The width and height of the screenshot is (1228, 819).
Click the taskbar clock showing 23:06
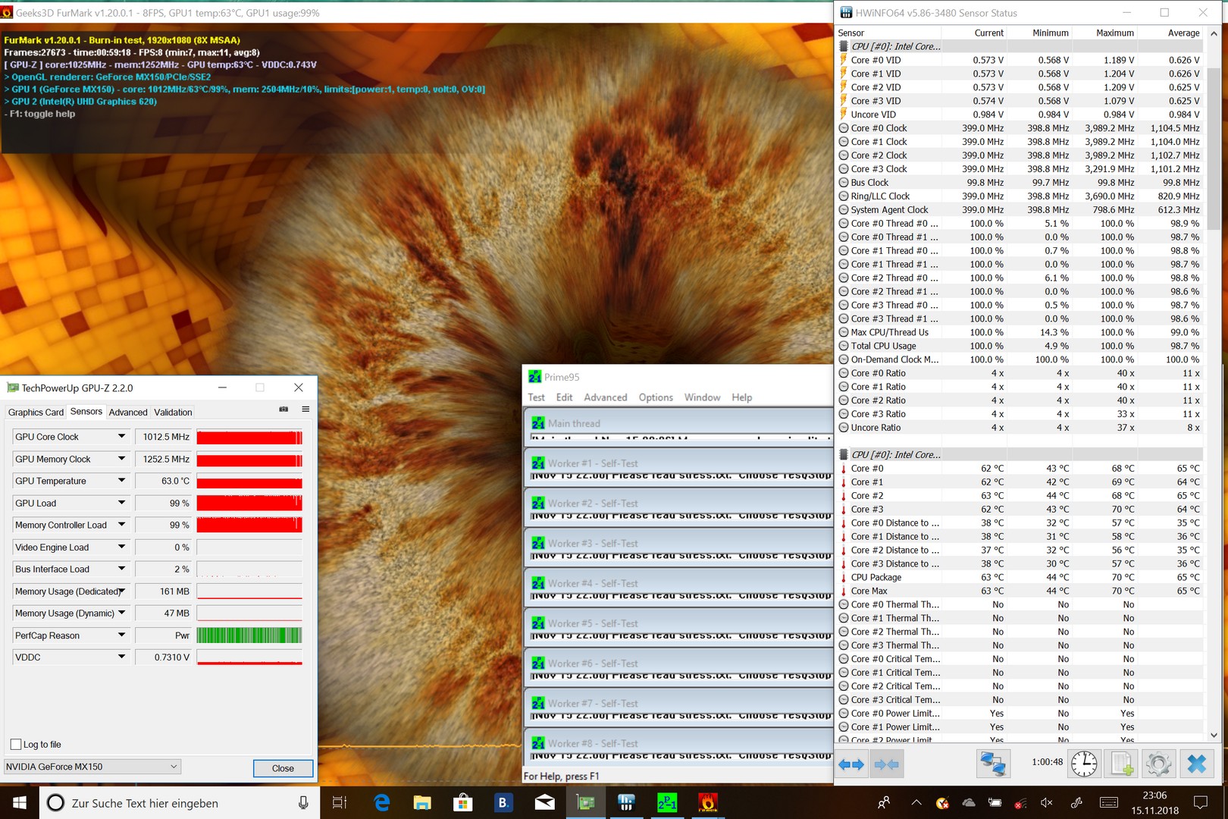[1154, 802]
